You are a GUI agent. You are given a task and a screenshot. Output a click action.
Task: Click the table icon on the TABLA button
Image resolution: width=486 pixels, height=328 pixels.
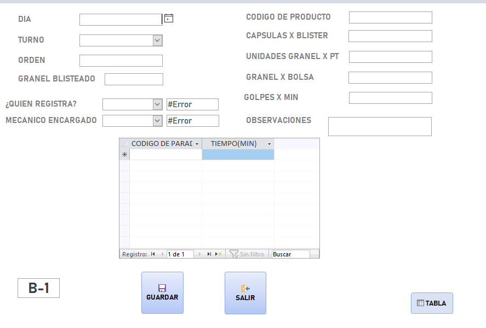[420, 303]
